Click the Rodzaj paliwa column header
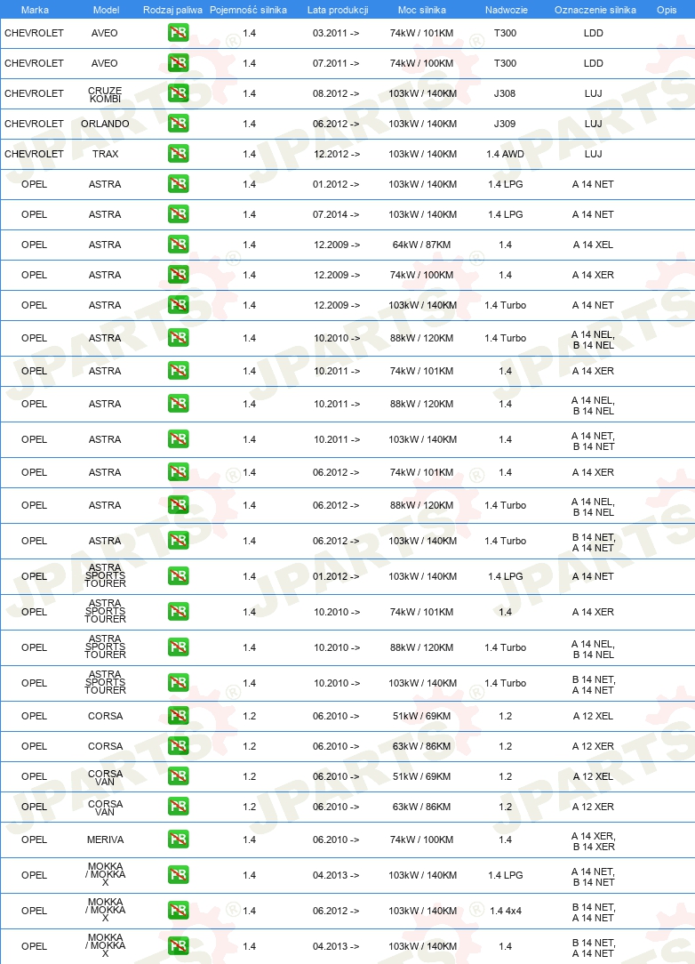The width and height of the screenshot is (695, 964). coord(172,10)
